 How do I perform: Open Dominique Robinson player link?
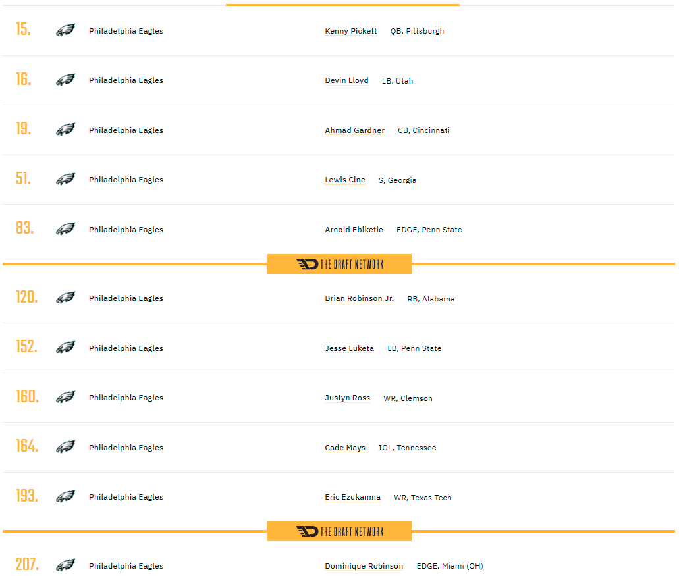(x=364, y=566)
